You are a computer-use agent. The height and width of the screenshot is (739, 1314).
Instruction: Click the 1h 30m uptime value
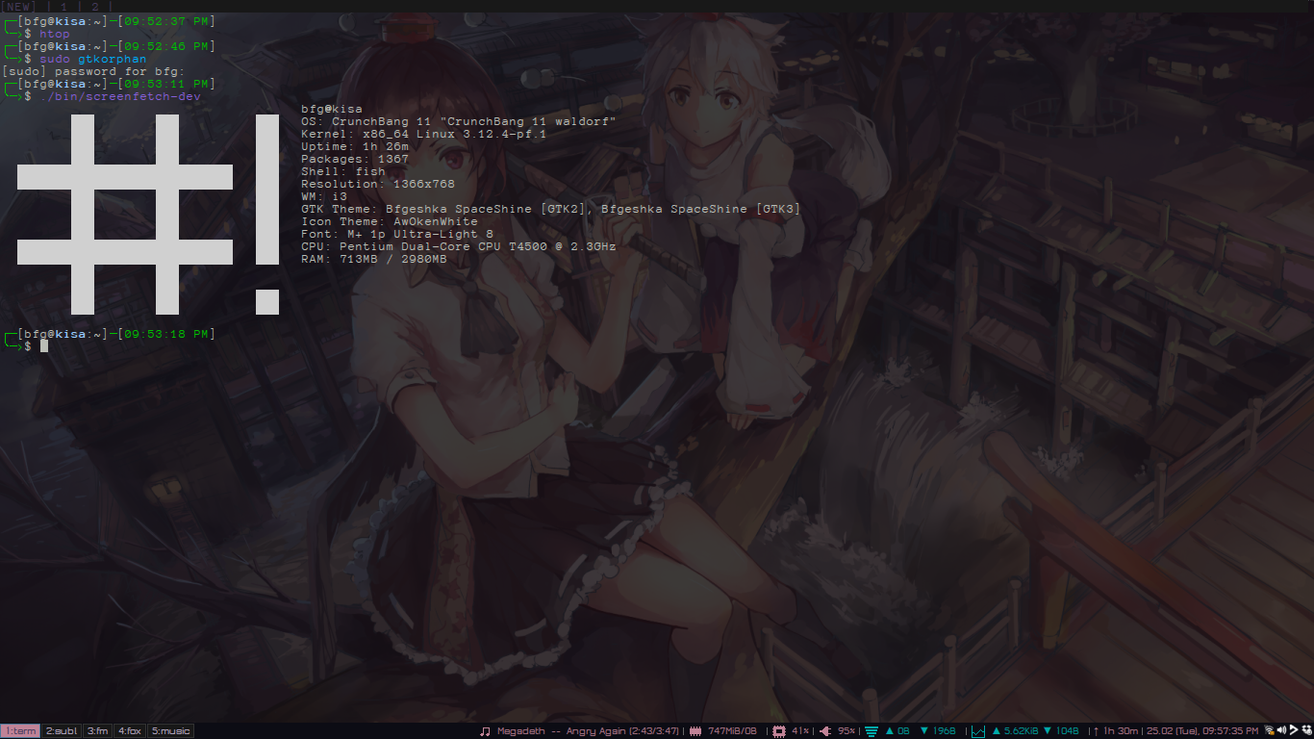[1121, 731]
